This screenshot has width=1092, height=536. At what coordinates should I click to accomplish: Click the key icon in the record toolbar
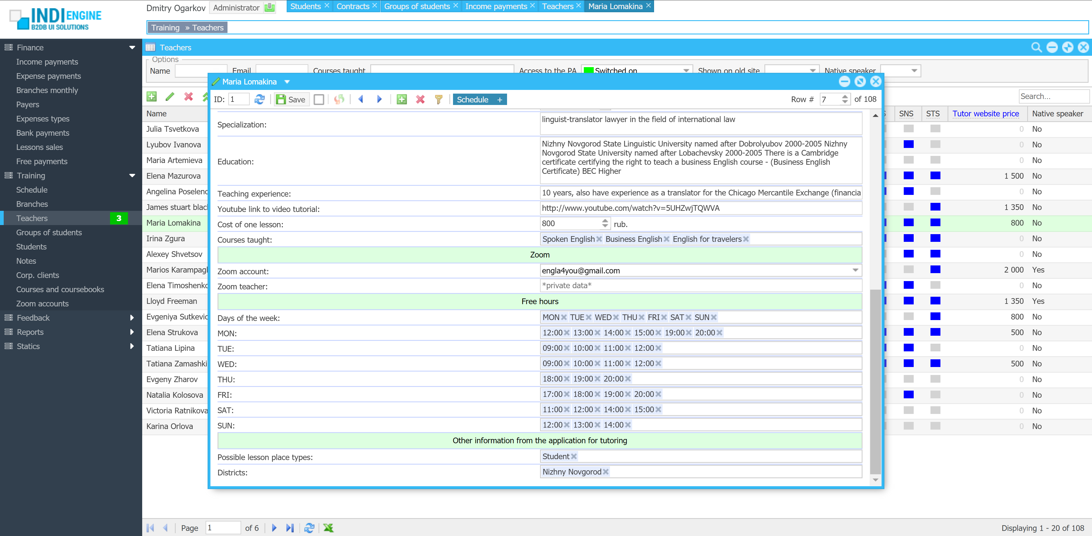tap(438, 99)
